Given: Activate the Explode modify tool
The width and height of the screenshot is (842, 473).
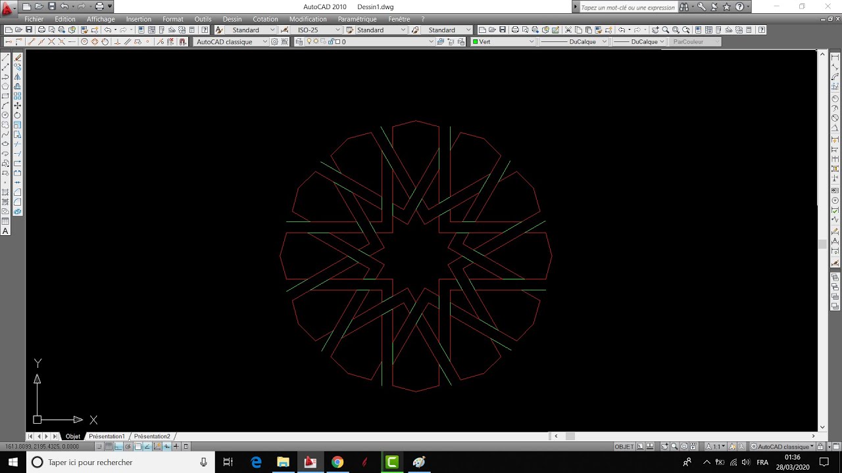Looking at the screenshot, I should click(x=17, y=212).
